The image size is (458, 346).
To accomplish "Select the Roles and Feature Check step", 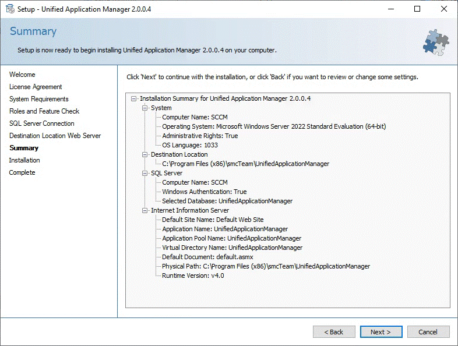I will click(44, 111).
